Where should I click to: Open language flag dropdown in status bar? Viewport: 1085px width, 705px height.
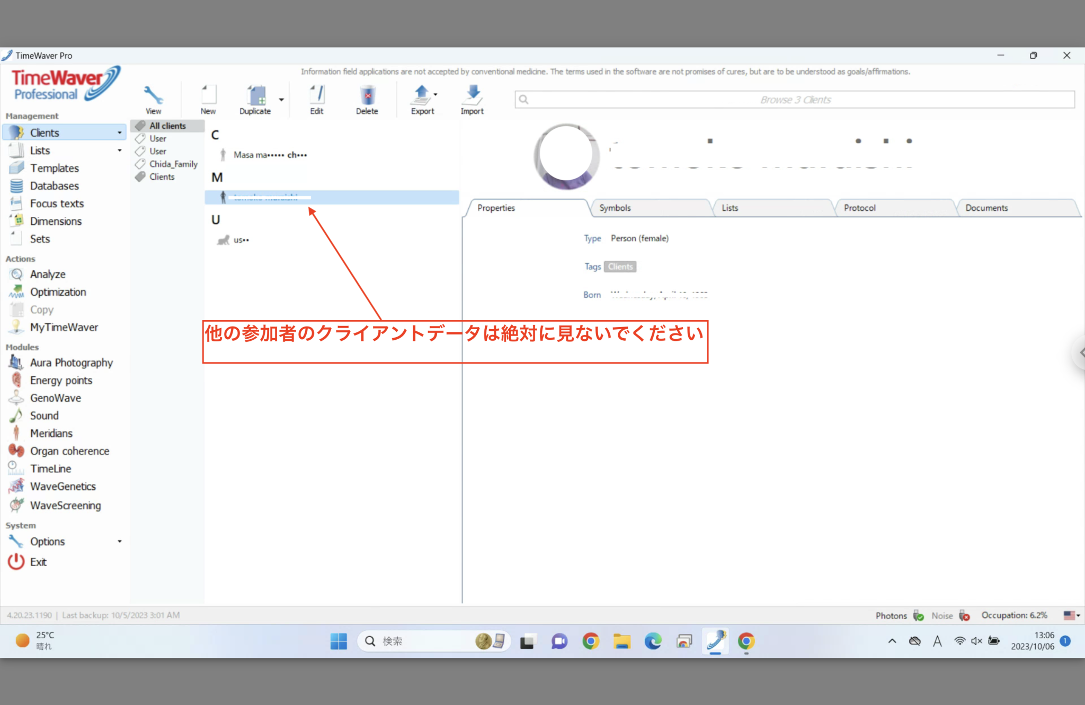[1072, 615]
